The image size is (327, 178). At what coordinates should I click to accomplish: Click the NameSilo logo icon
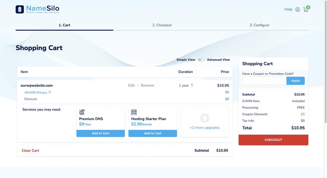(20, 9)
